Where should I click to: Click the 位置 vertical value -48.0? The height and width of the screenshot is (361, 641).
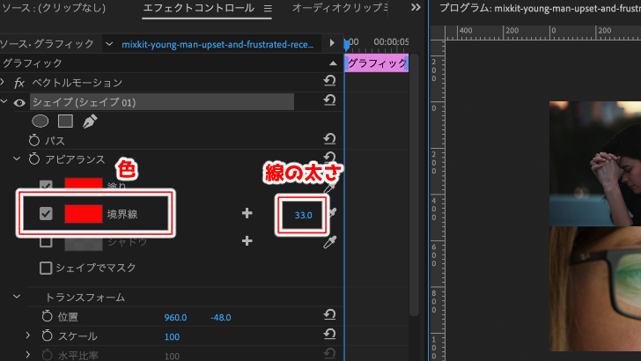pos(221,317)
